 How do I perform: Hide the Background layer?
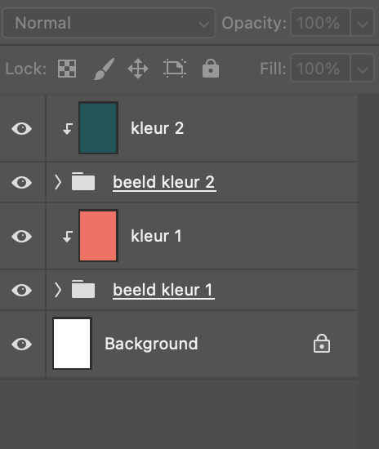(x=22, y=344)
